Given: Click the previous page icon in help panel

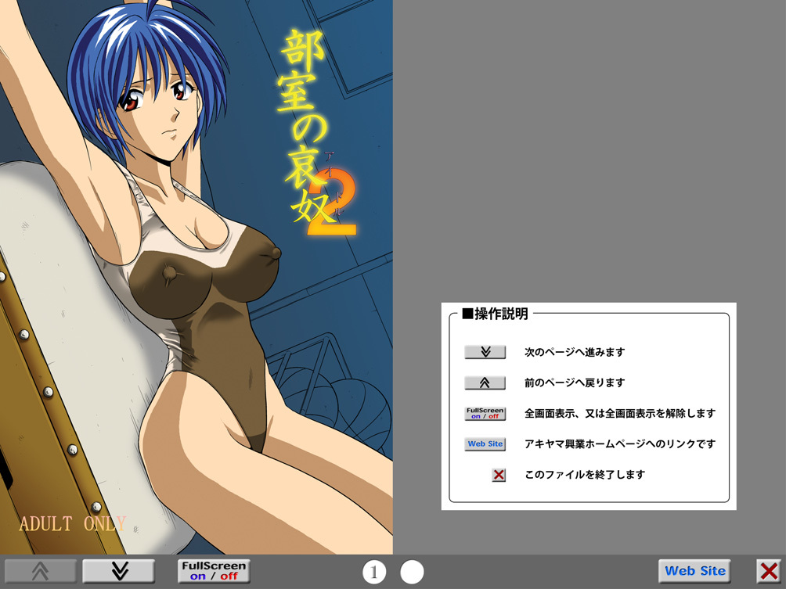Looking at the screenshot, I should [485, 382].
